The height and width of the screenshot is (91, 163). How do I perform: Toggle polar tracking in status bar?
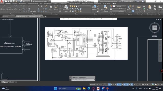[109, 84]
